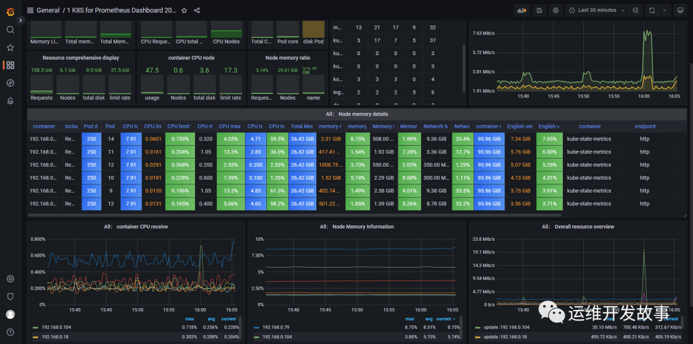
Task: Change blue color swatch of 192.168.0.79 series
Action: [257, 328]
